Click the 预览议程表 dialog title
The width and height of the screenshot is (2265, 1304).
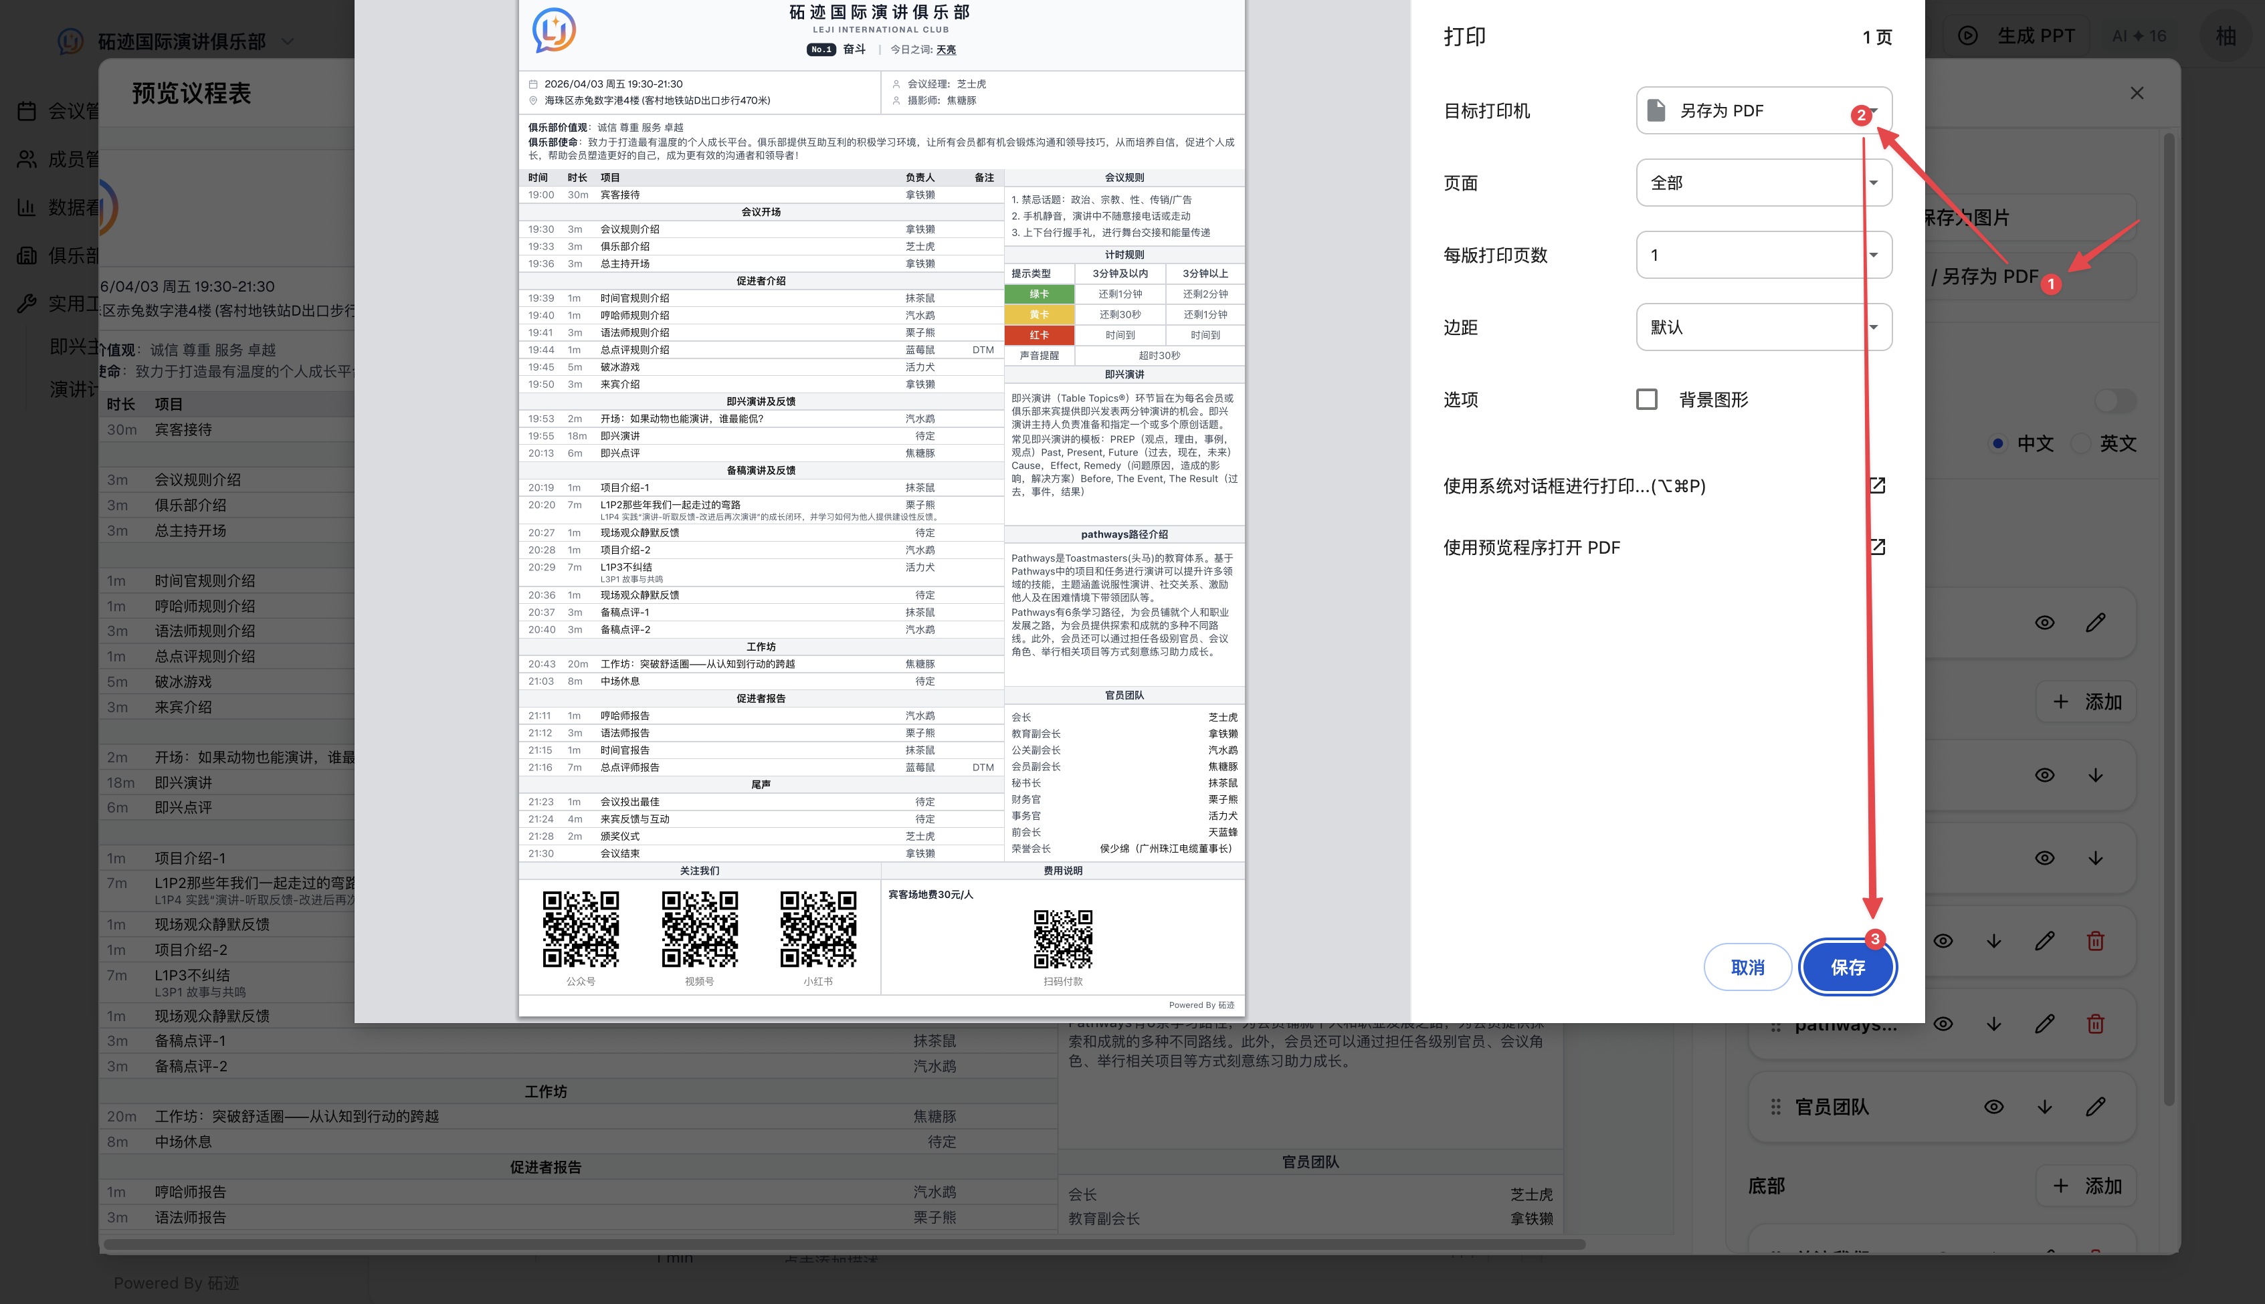pos(192,94)
